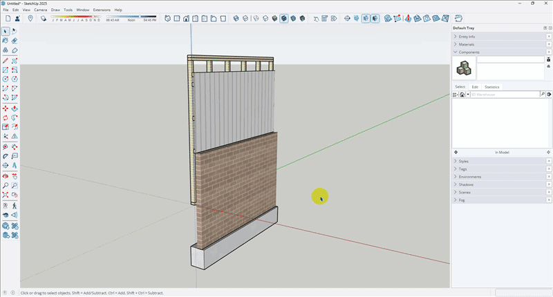Select the Text label tool
The width and height of the screenshot is (553, 297).
pos(15,156)
